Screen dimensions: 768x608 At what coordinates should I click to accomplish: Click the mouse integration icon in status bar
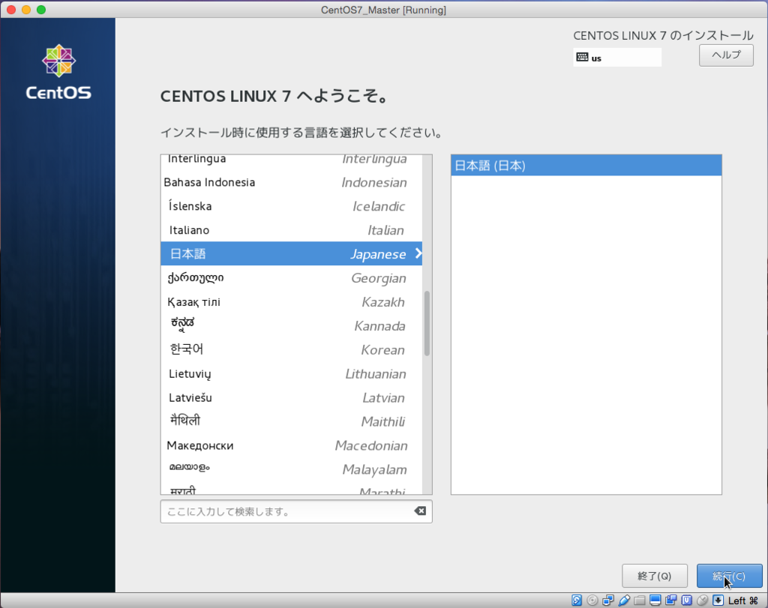click(x=702, y=601)
